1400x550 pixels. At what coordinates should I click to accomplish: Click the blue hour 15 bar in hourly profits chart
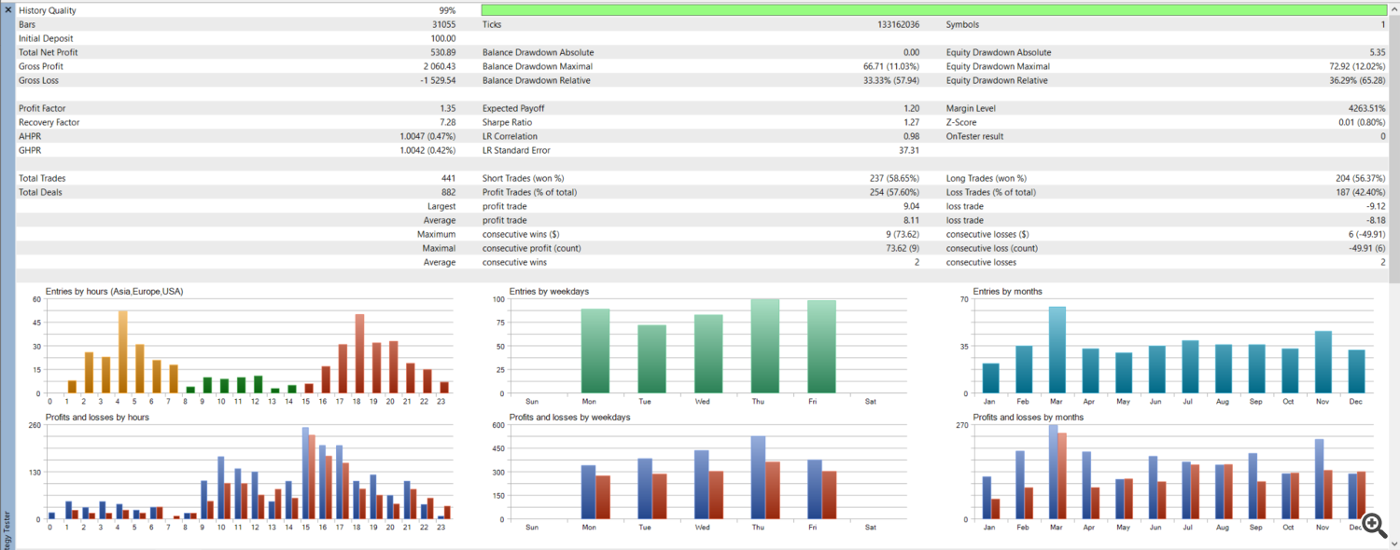click(x=305, y=474)
